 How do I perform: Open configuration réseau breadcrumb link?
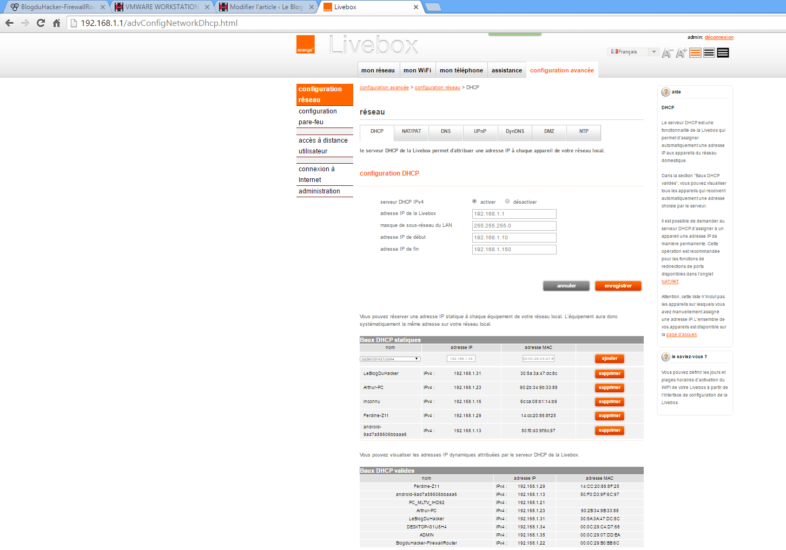[x=437, y=88]
